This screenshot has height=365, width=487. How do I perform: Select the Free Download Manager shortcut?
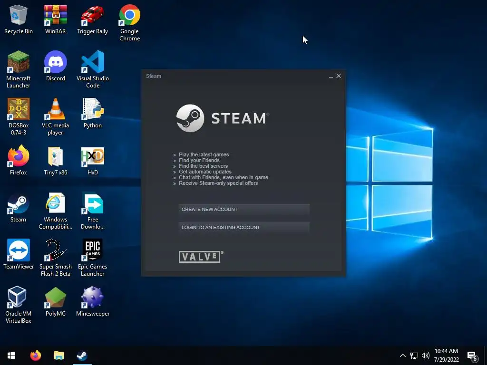[93, 211]
